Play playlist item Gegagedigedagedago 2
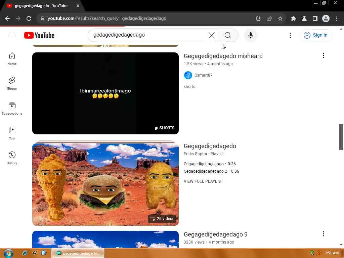Screen dimensions: 344x258 coord(211,171)
